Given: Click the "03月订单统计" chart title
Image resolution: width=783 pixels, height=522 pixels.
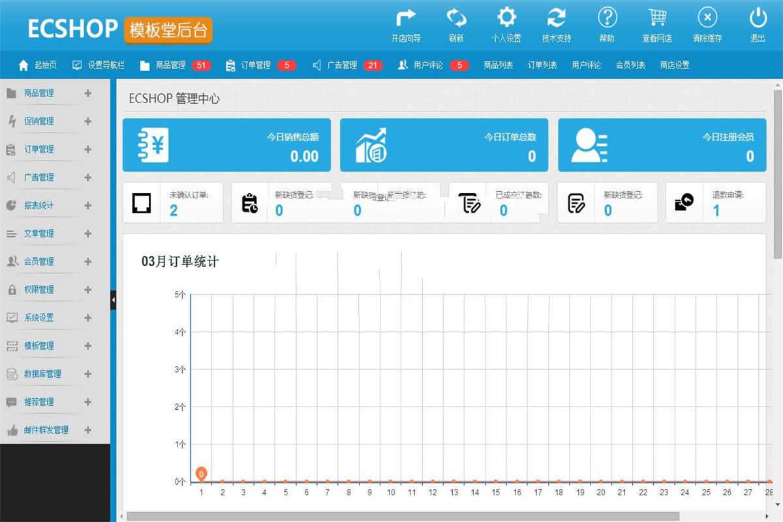Looking at the screenshot, I should [x=180, y=262].
